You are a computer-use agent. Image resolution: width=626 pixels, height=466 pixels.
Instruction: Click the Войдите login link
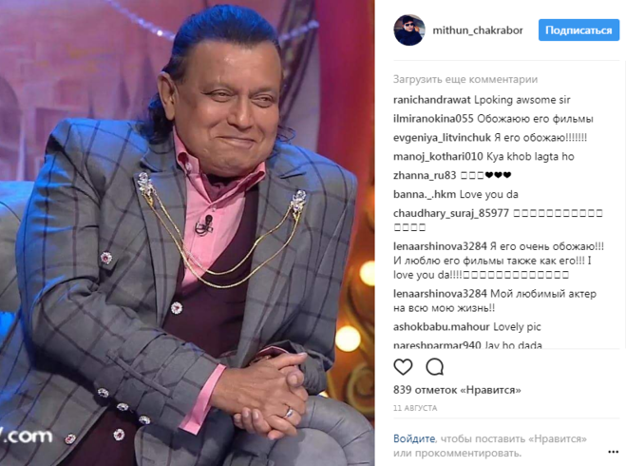pos(414,438)
